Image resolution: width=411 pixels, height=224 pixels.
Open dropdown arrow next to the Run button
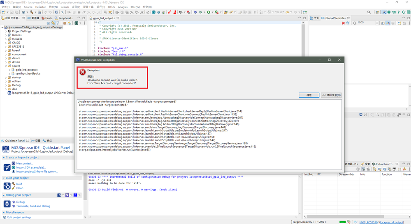(x=212, y=12)
